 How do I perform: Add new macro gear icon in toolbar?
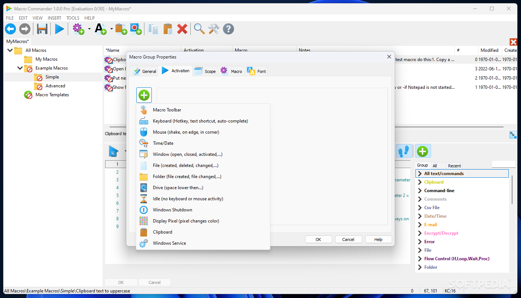[78, 29]
